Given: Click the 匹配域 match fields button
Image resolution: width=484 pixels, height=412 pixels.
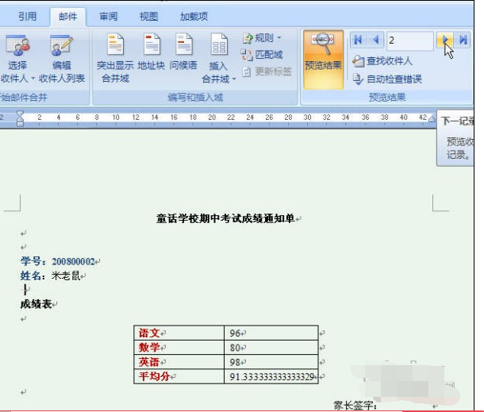Looking at the screenshot, I should click(262, 55).
